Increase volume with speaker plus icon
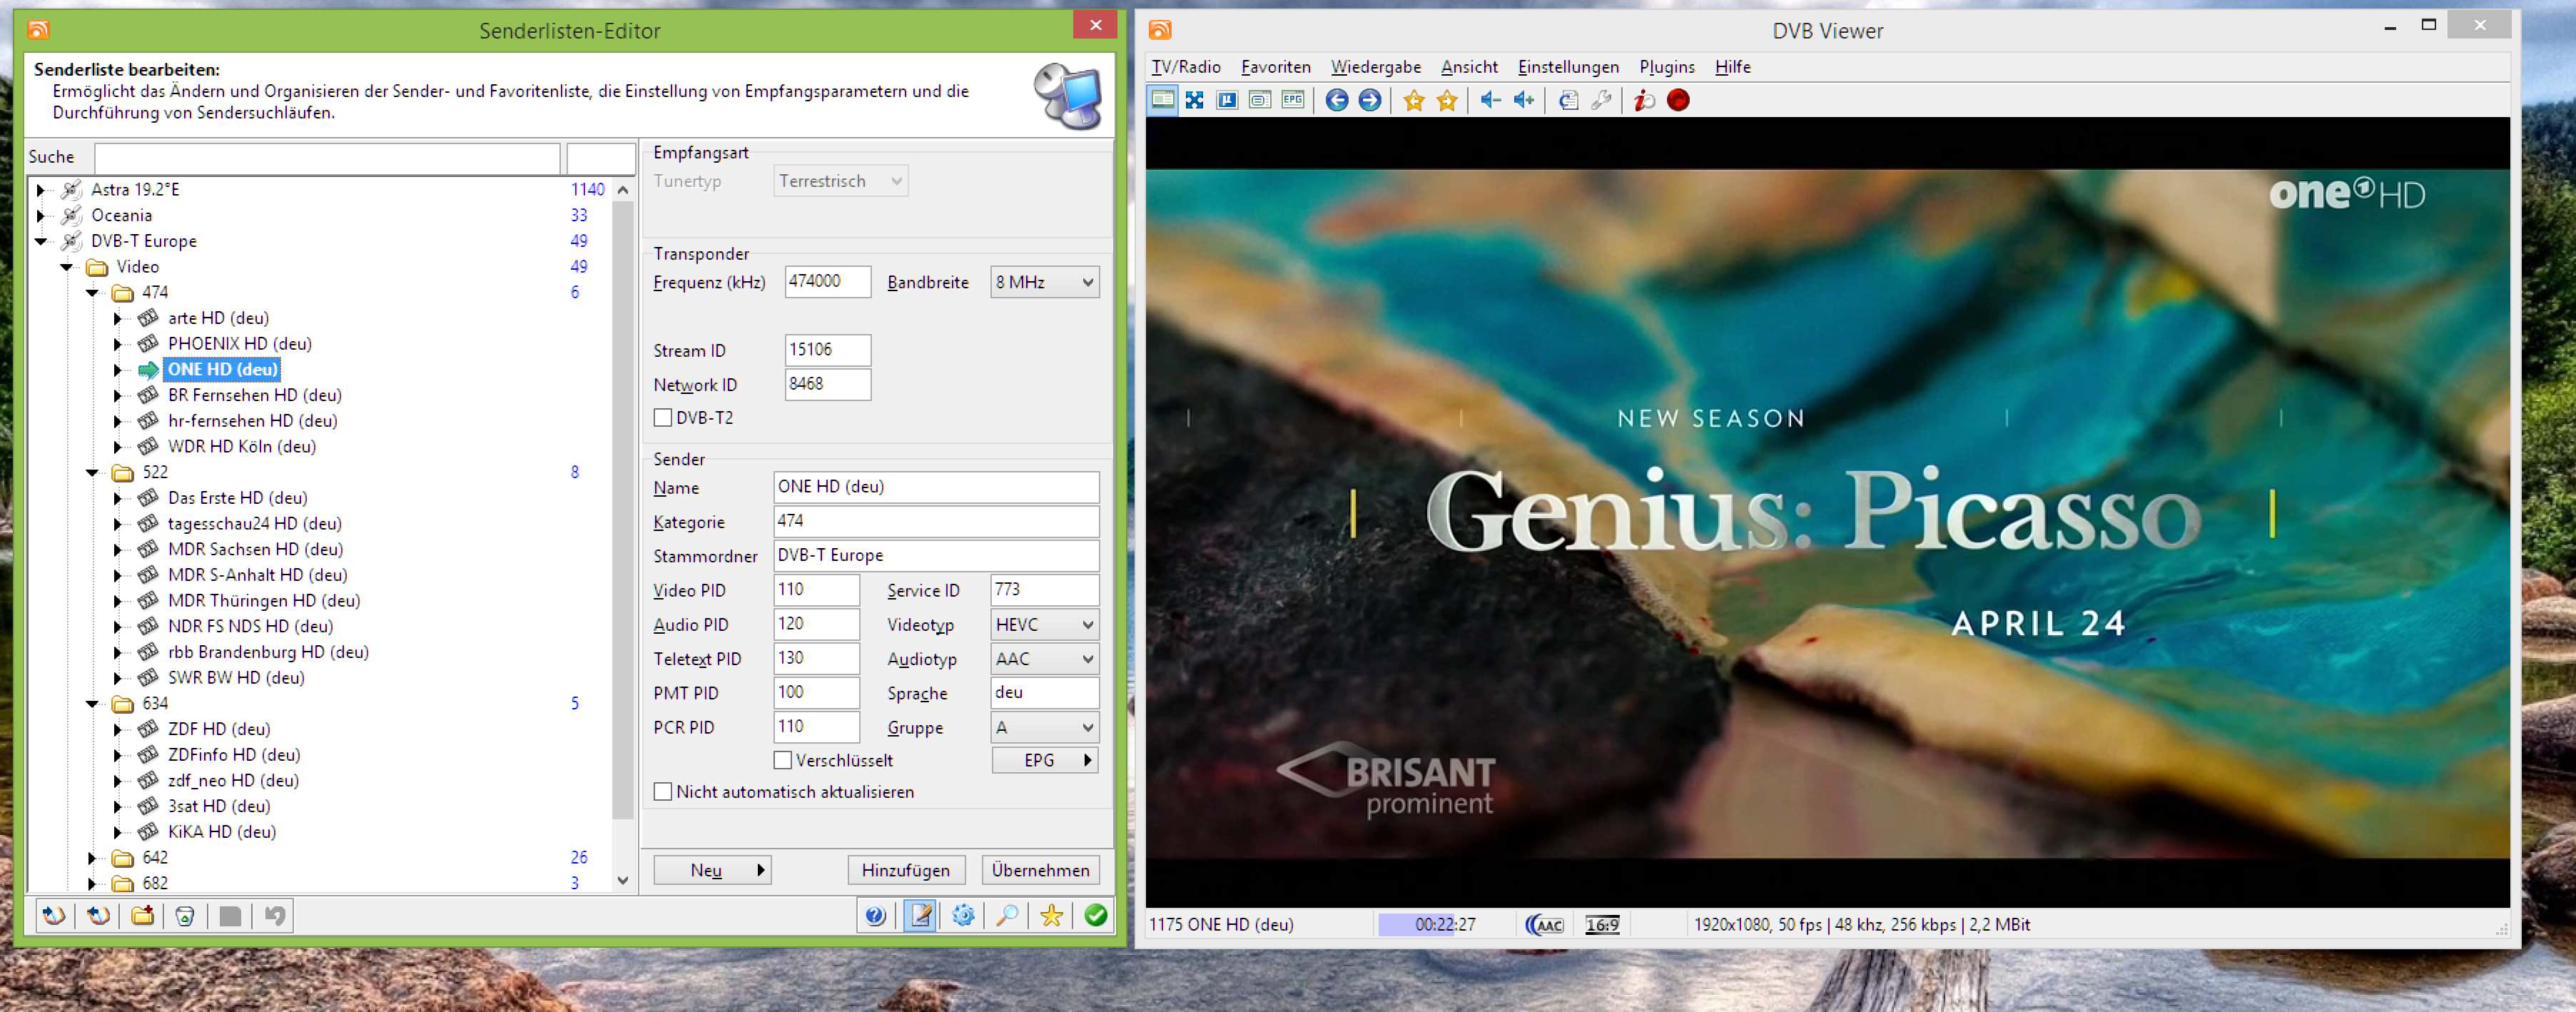The image size is (2576, 1012). tap(1524, 100)
